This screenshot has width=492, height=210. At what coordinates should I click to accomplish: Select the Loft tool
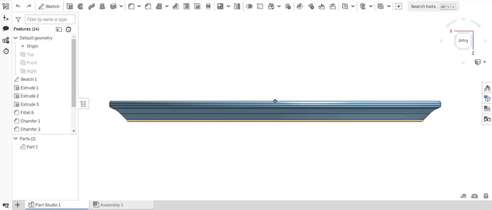coord(102,6)
